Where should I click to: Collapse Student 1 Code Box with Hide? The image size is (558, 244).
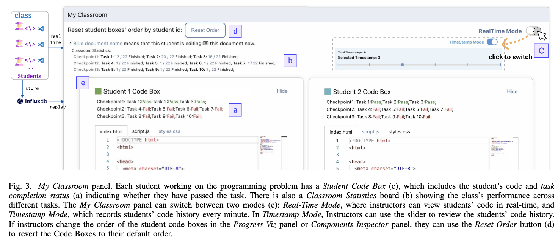pyautogui.click(x=282, y=91)
